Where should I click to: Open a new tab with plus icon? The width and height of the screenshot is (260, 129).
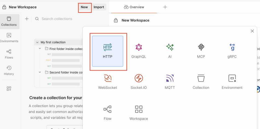(165, 7)
